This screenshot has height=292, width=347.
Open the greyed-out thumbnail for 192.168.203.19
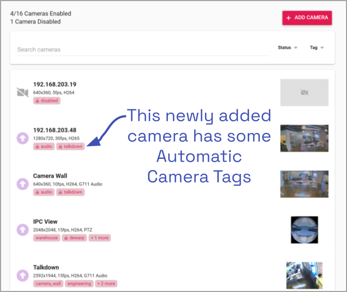point(304,92)
